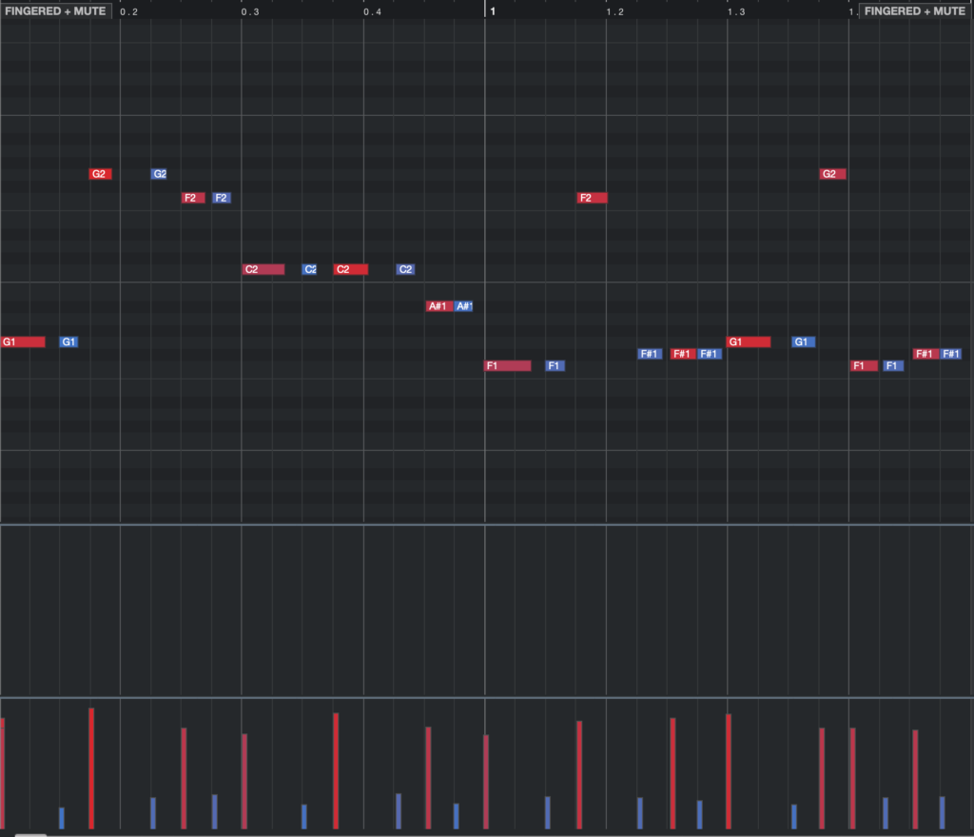Click the left FINGERED + MUTE articulation label
The height and width of the screenshot is (837, 974).
56,11
